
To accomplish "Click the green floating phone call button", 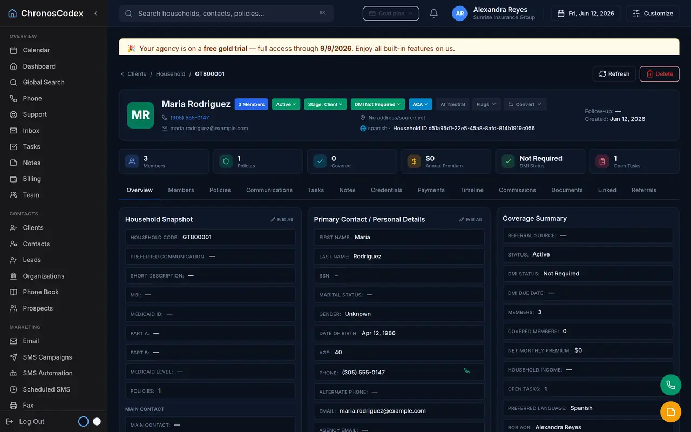I will tap(670, 385).
